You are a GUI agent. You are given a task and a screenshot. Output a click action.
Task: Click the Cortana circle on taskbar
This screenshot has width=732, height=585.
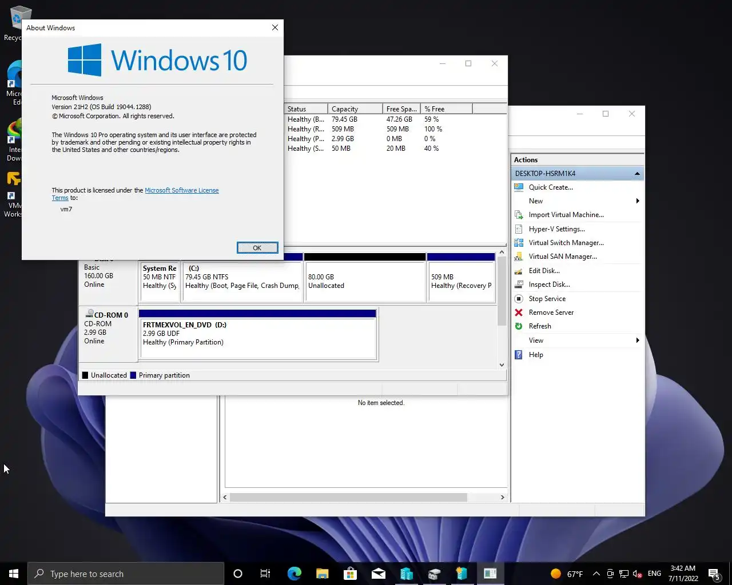point(238,574)
